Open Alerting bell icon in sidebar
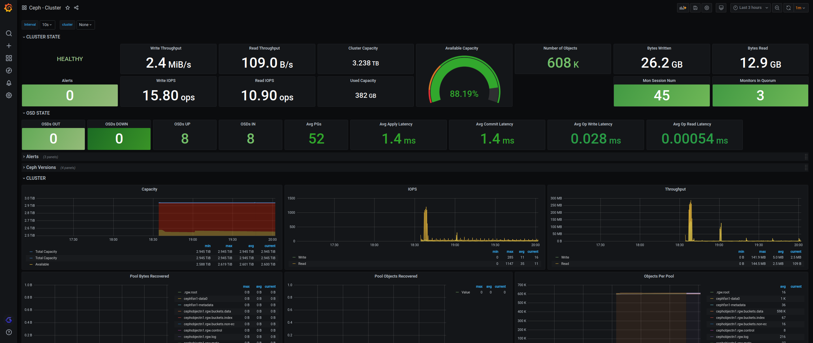The width and height of the screenshot is (813, 343). pos(9,83)
